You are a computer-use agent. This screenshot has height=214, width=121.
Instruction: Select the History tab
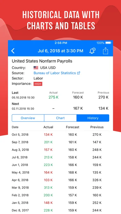93,118
